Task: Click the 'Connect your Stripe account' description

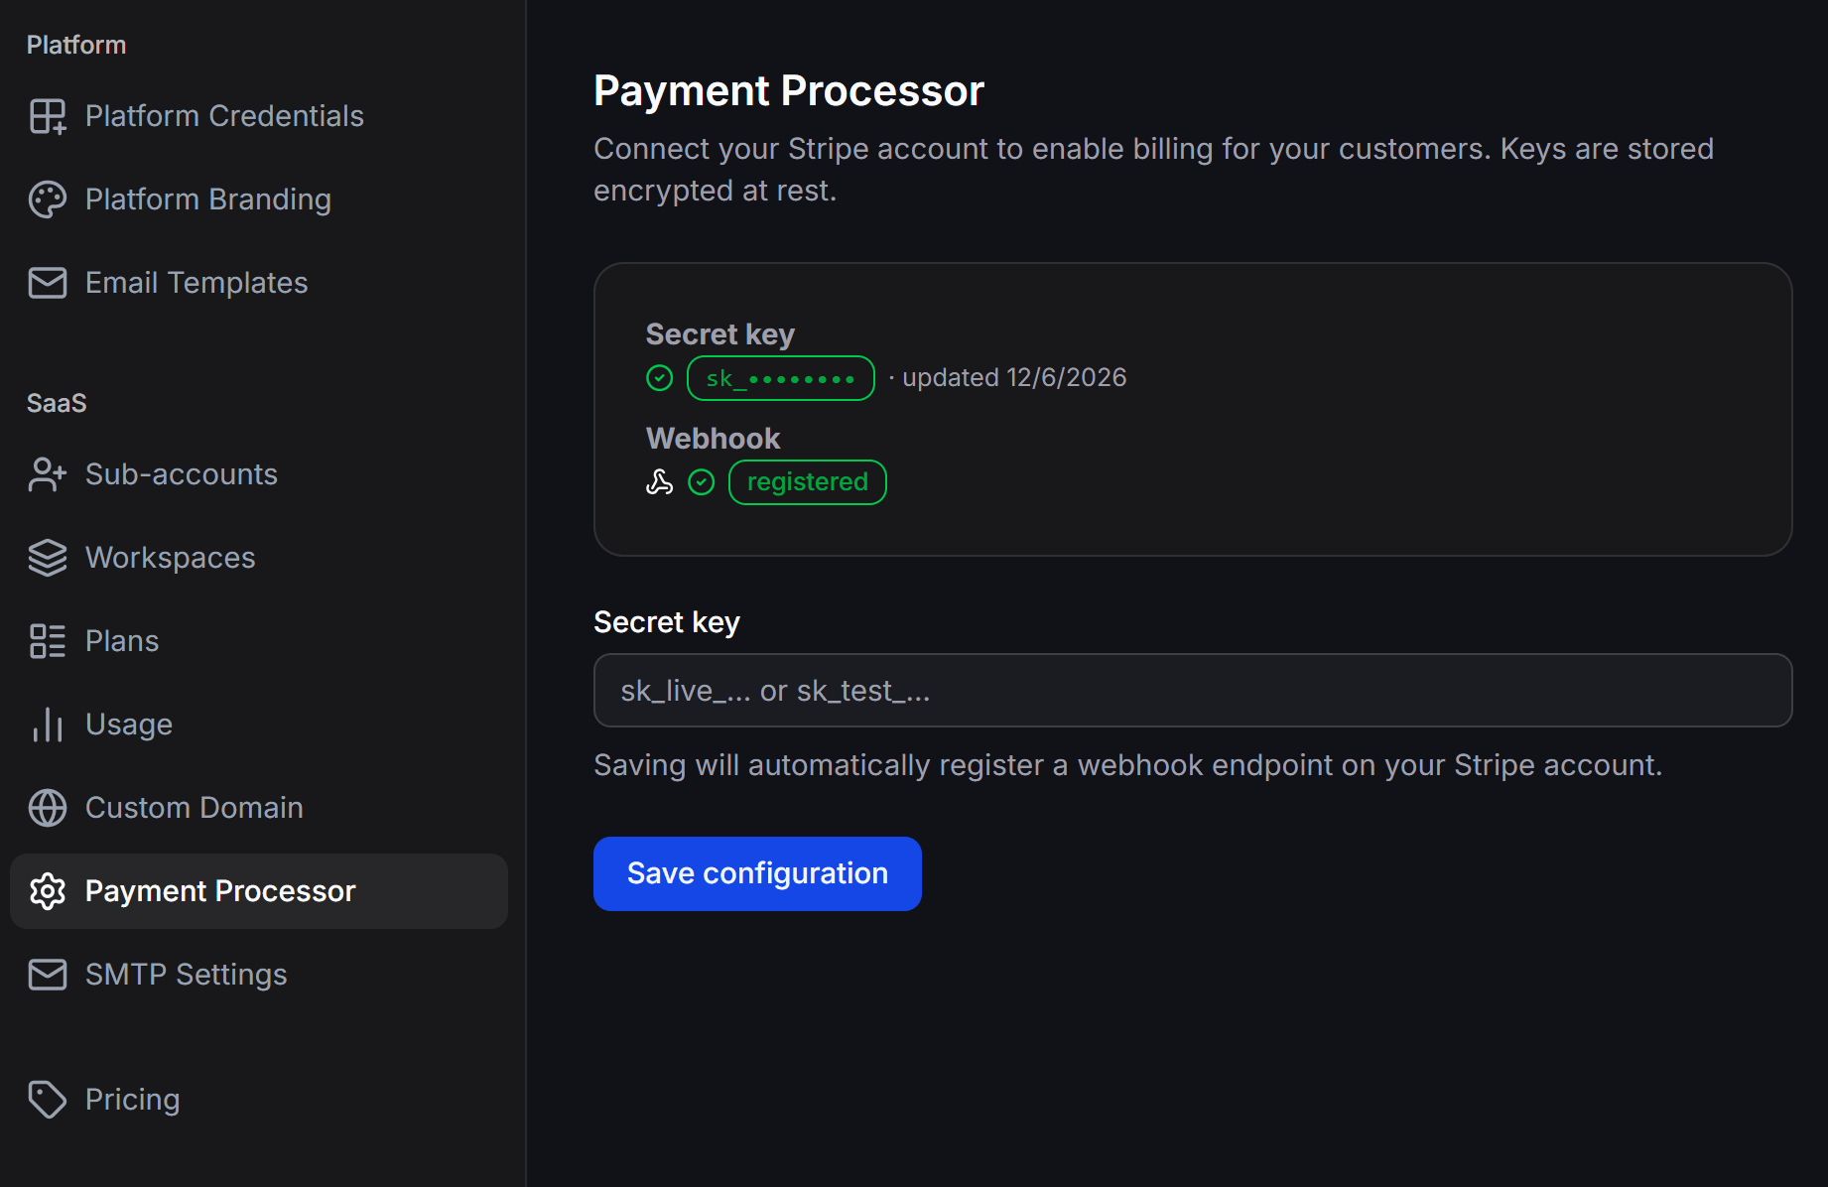Action: pyautogui.click(x=1154, y=170)
